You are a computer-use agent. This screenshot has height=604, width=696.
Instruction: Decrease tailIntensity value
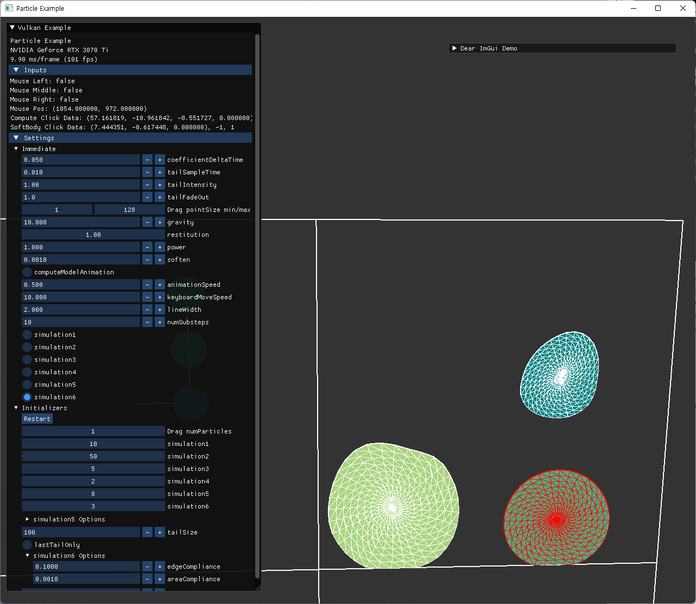click(x=147, y=185)
